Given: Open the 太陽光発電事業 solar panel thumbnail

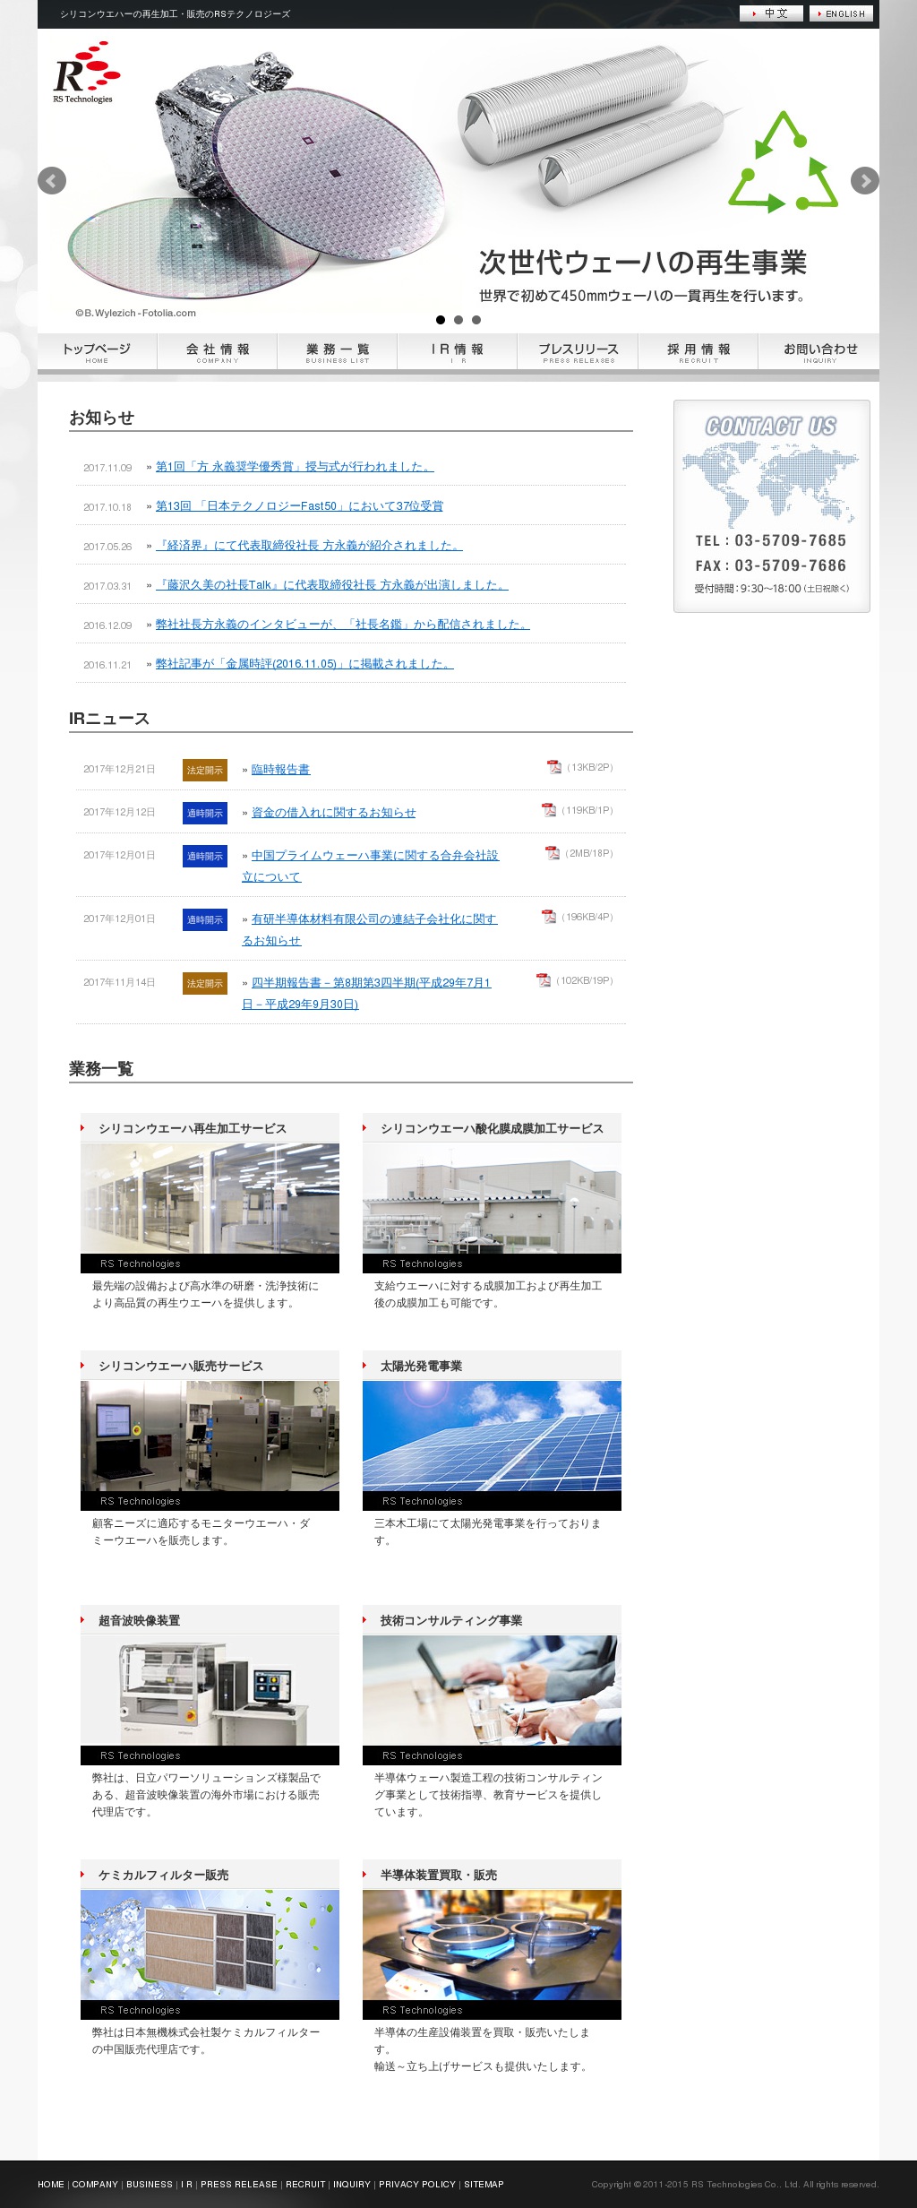Looking at the screenshot, I should 492,1436.
